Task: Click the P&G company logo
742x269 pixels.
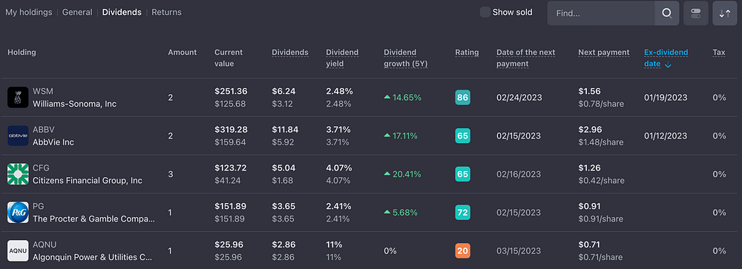Action: point(18,213)
